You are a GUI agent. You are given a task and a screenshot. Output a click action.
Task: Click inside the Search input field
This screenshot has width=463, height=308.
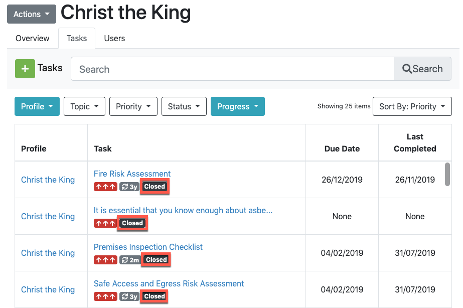(232, 69)
